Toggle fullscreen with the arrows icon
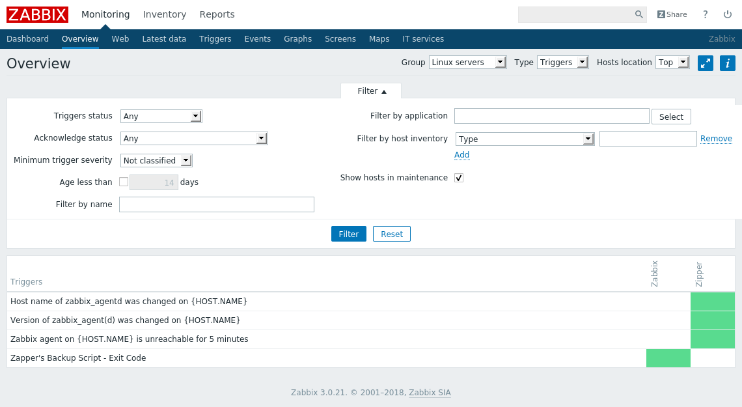Screen dimensions: 742x407 click(705, 63)
